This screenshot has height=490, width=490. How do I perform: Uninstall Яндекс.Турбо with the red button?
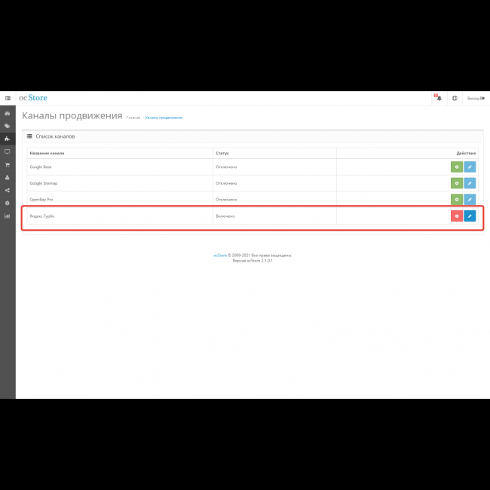pyautogui.click(x=456, y=216)
